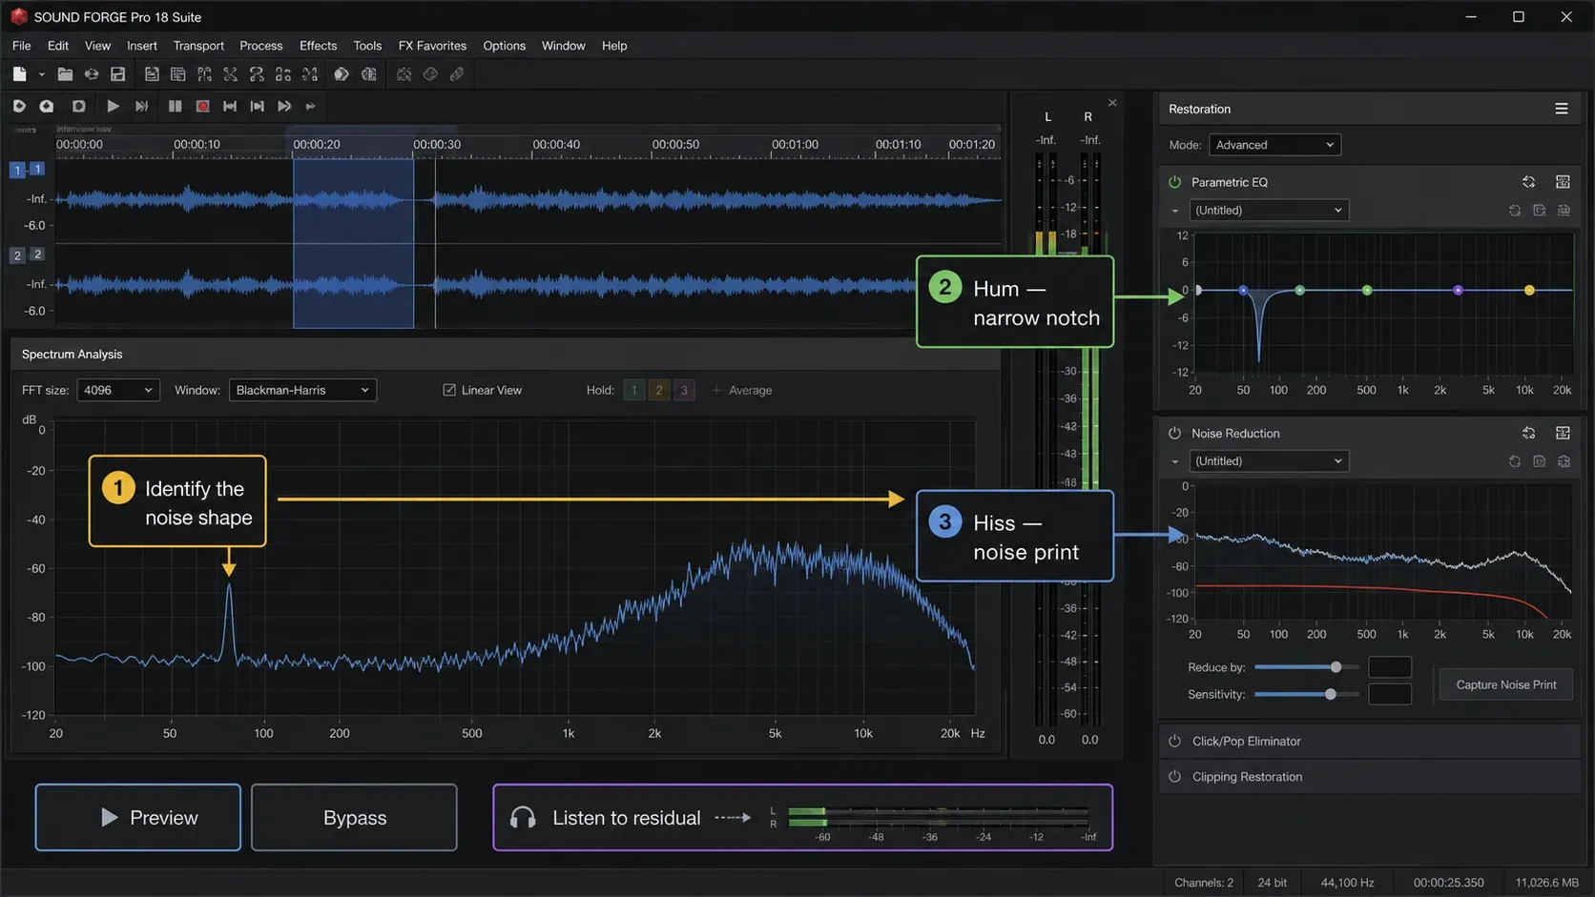
Task: Create a new file with the blank page icon
Action: tap(19, 74)
